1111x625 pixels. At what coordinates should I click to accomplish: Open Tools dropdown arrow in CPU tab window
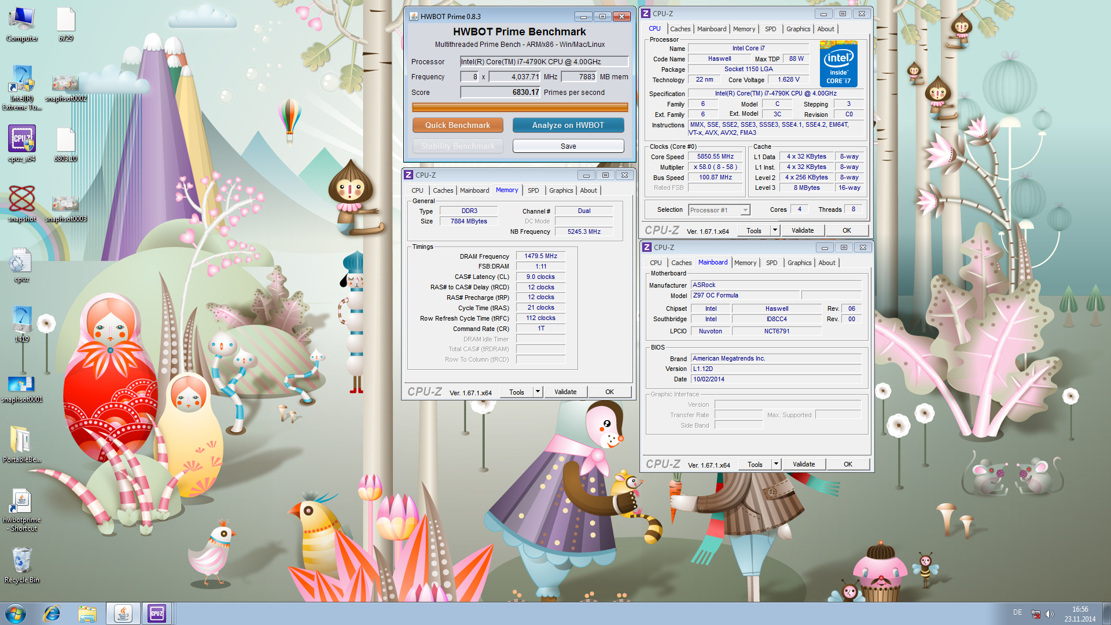click(x=775, y=230)
